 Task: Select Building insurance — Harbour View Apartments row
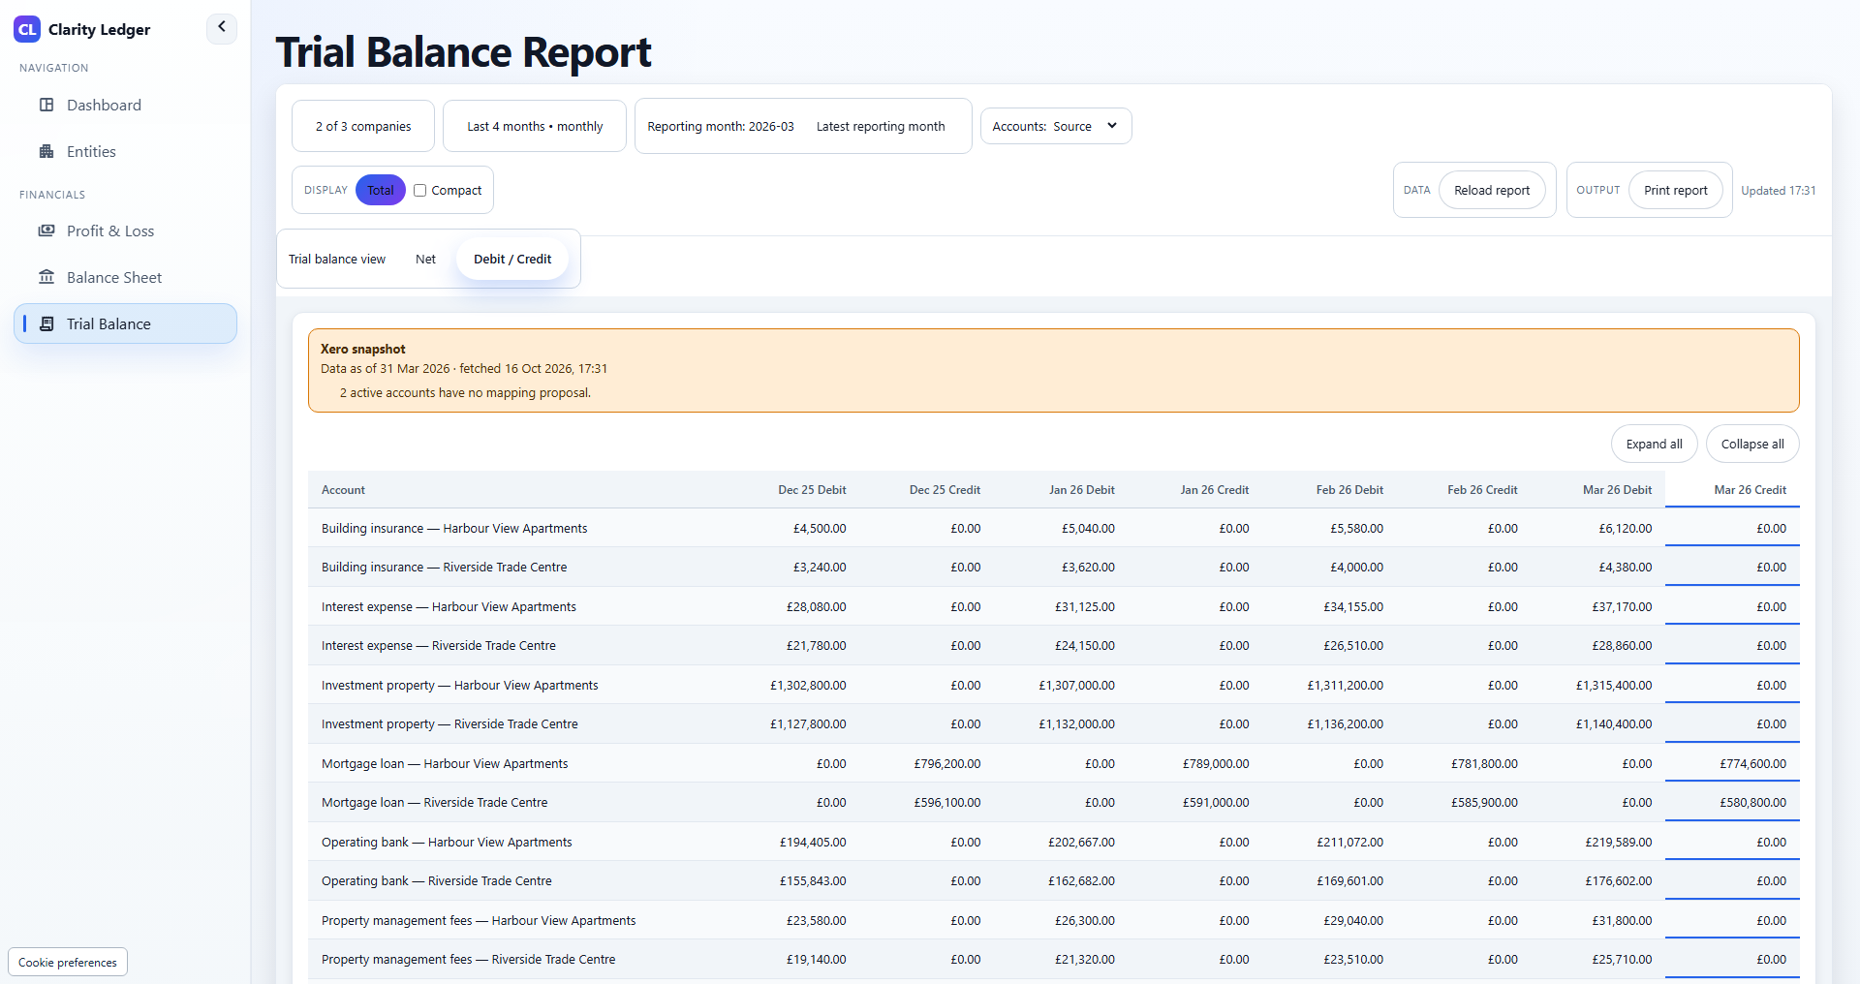[x=1054, y=528]
